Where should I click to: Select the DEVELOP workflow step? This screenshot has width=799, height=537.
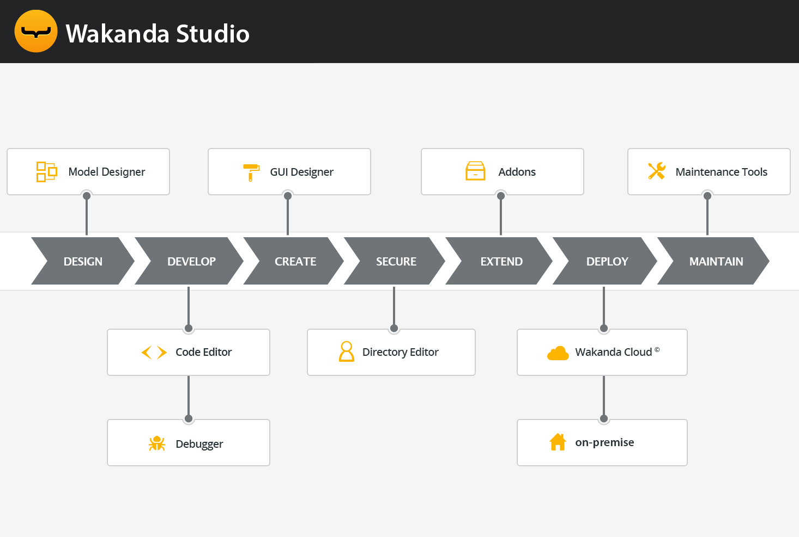[x=191, y=261]
